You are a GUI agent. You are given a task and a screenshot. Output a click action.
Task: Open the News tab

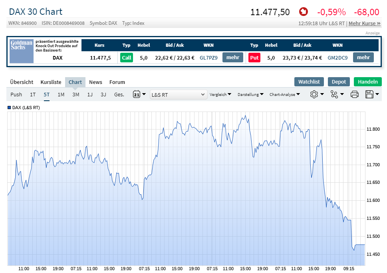[x=95, y=82]
